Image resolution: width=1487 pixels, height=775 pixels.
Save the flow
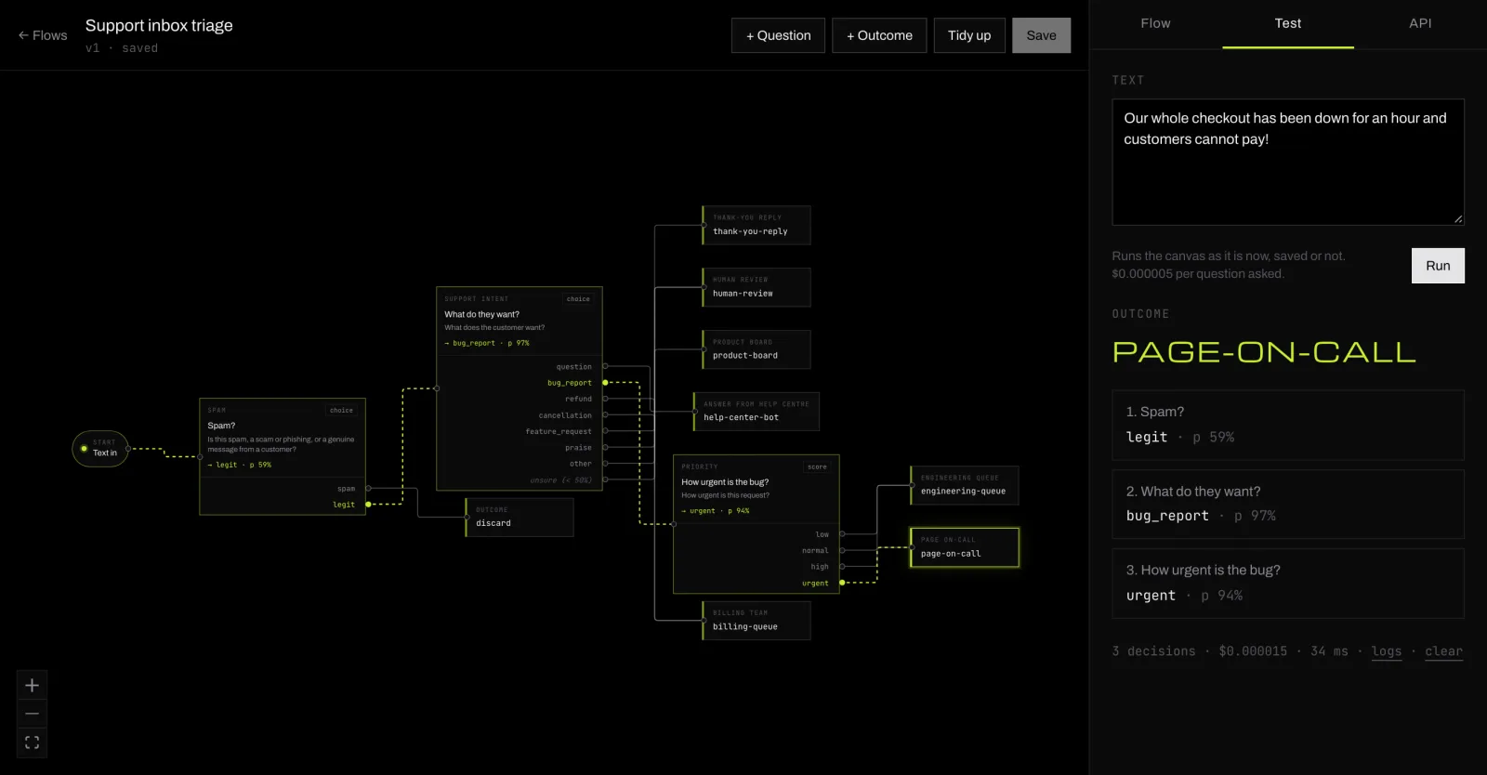click(1041, 35)
